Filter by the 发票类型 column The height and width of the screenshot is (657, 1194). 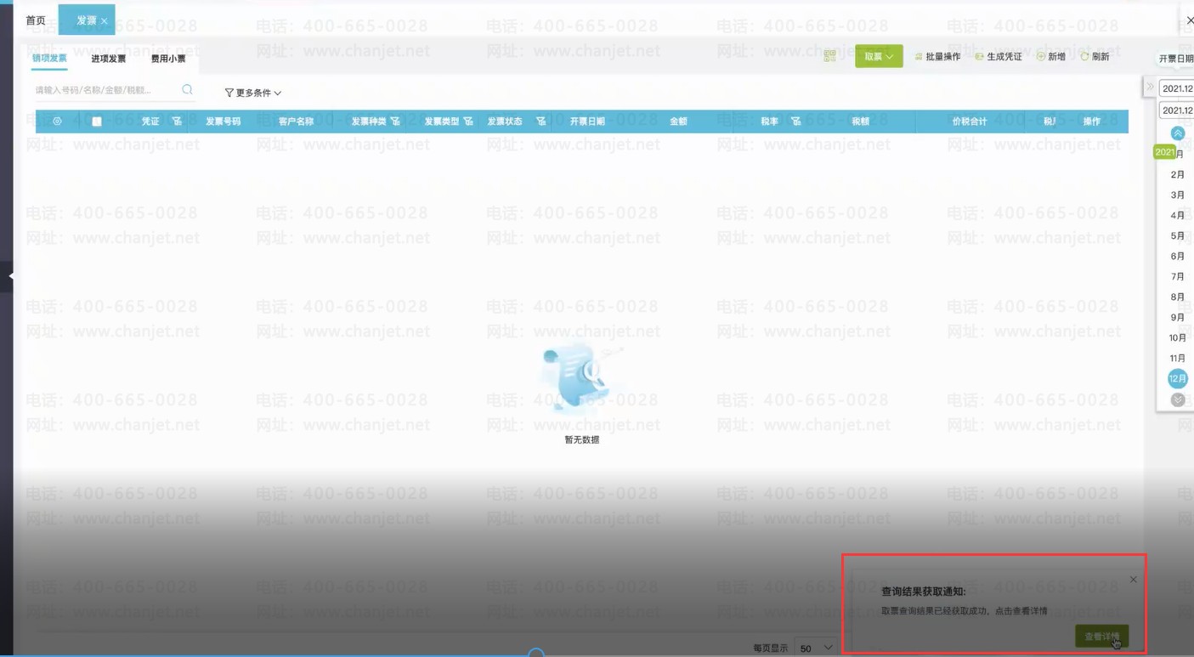pos(468,122)
